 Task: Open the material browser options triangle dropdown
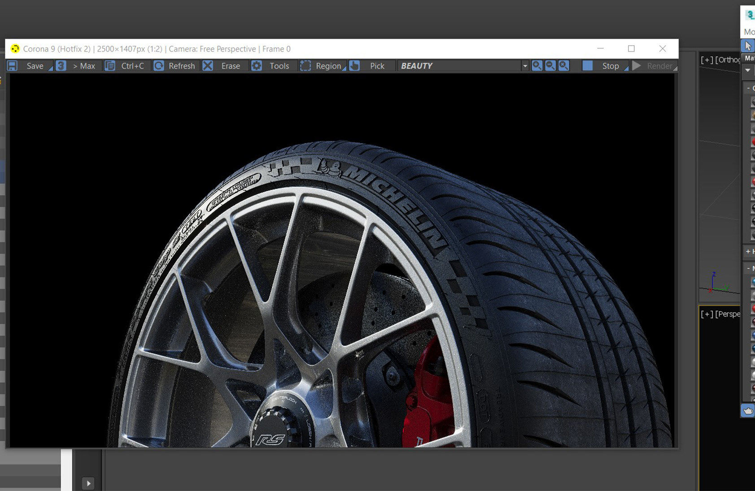748,70
